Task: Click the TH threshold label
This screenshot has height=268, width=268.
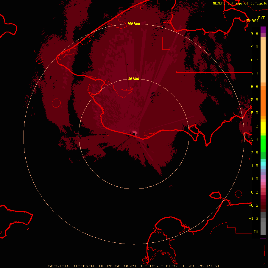Action: coord(256,232)
